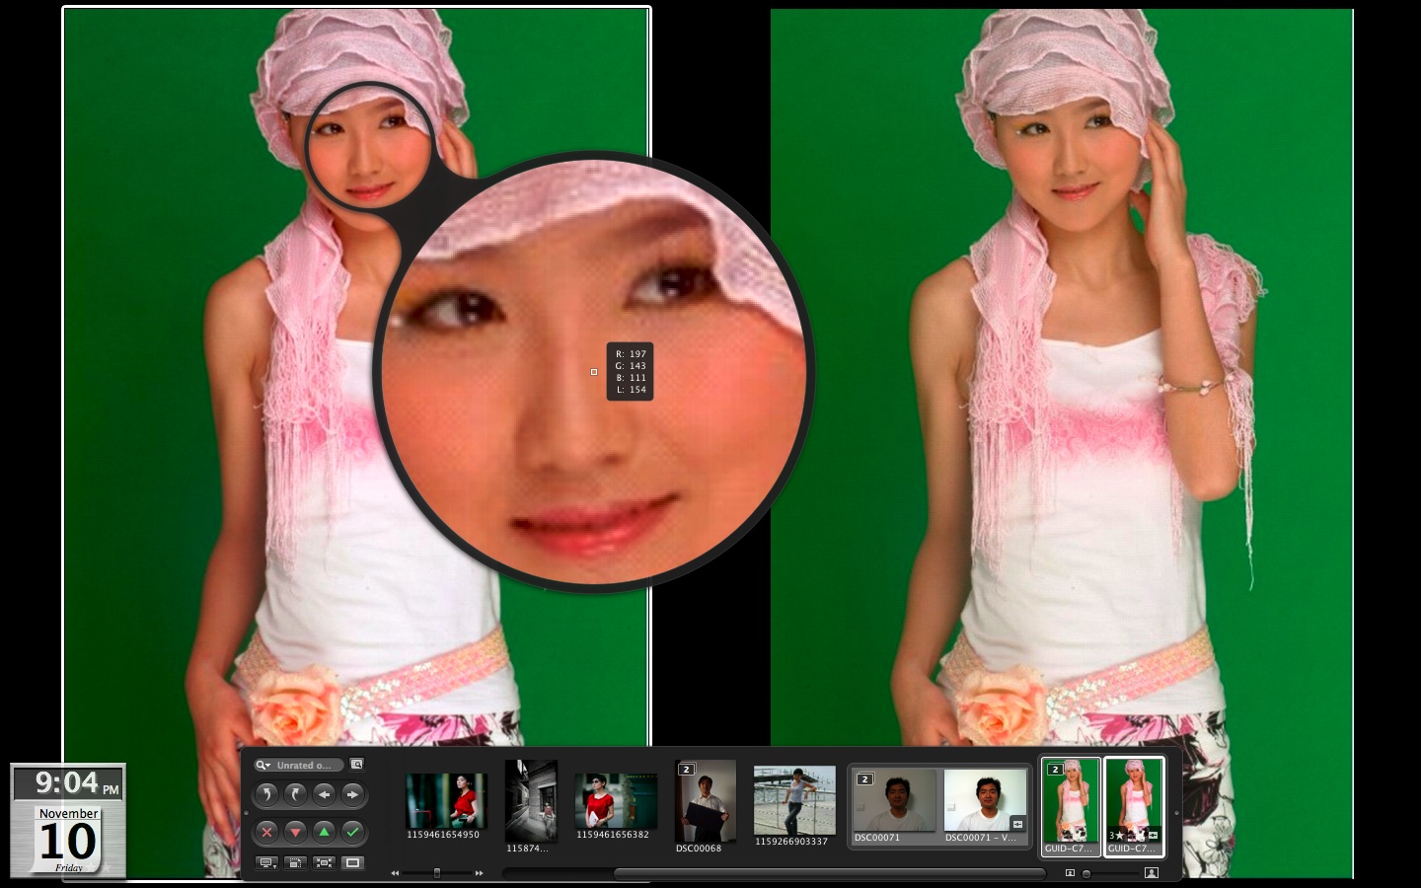
Task: Toggle the zoom-to-fit viewer button
Action: (x=324, y=863)
